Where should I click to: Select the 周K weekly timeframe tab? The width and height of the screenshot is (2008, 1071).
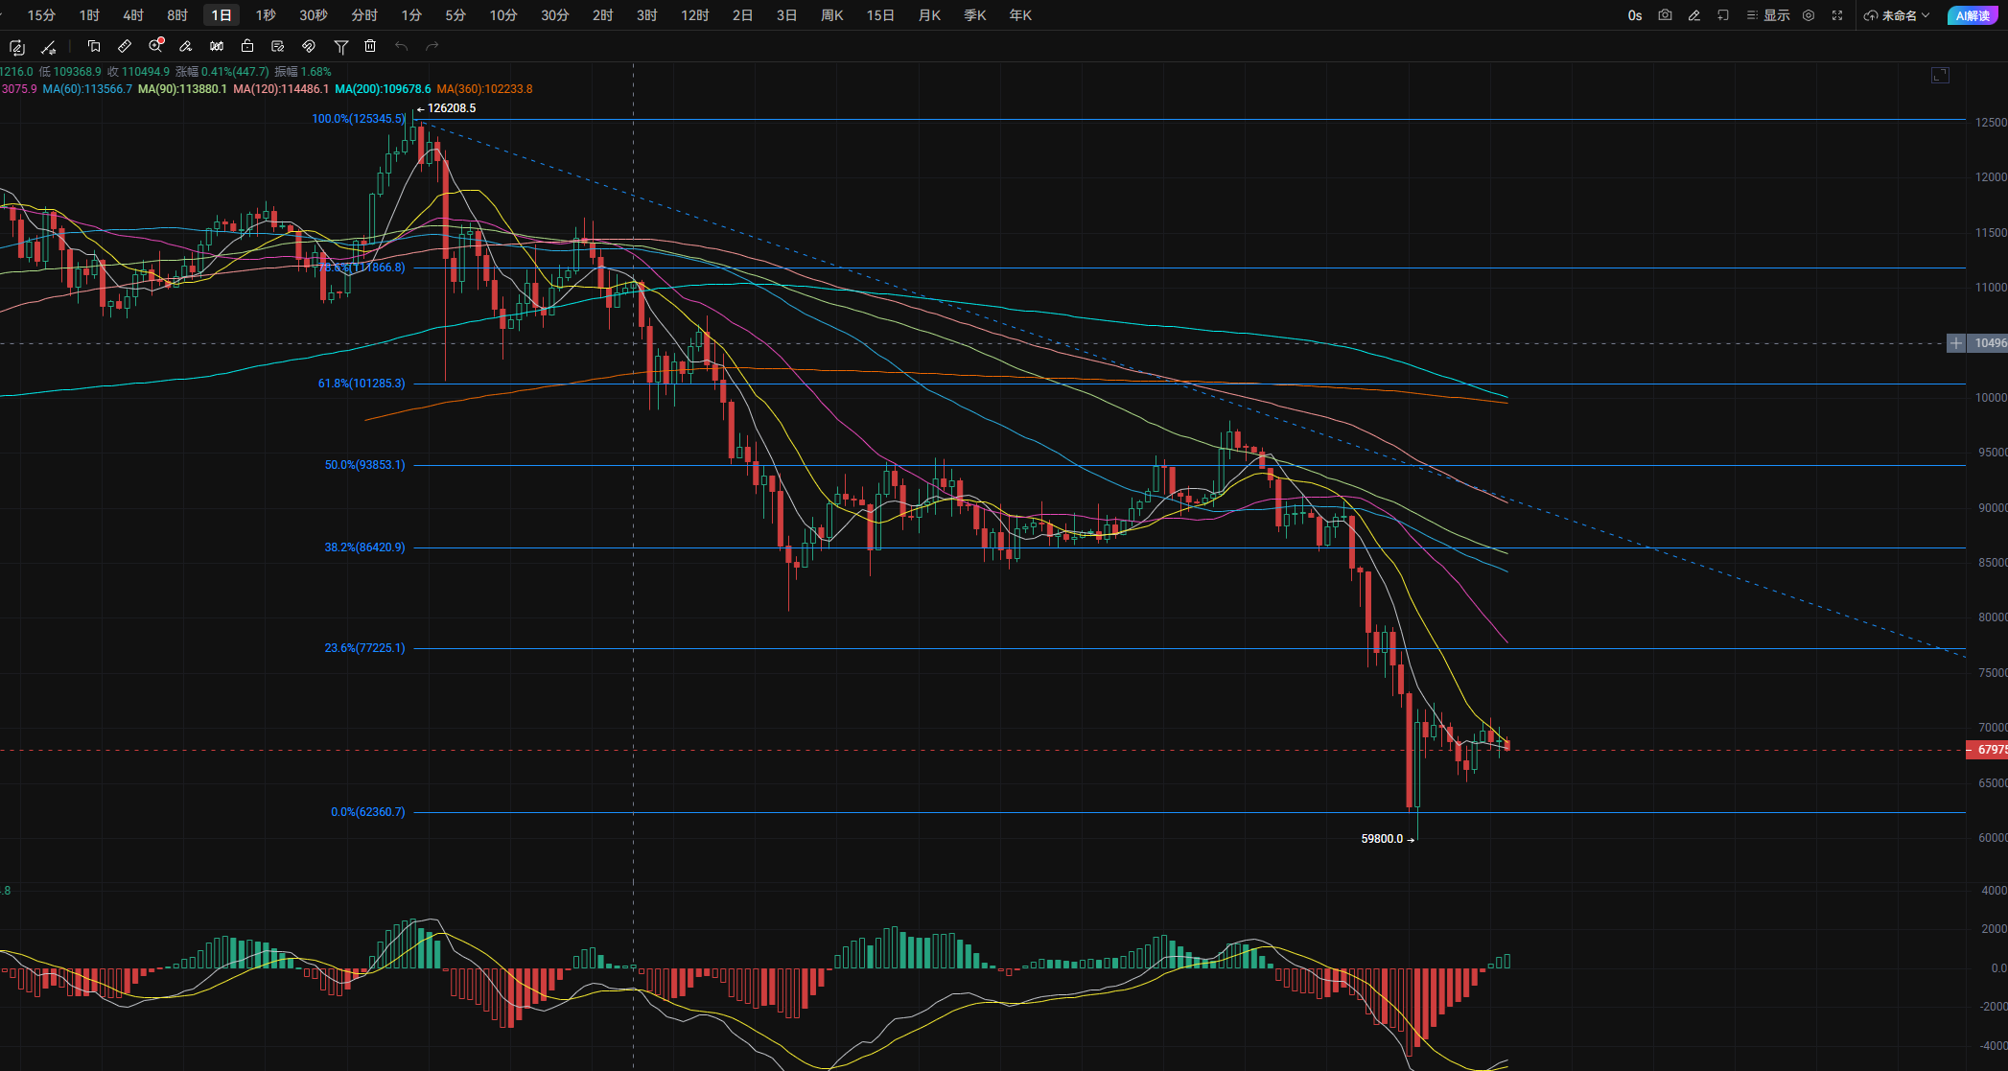click(832, 15)
